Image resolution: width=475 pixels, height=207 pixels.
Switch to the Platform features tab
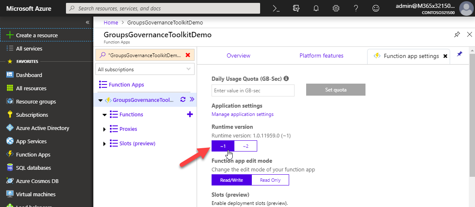point(321,56)
